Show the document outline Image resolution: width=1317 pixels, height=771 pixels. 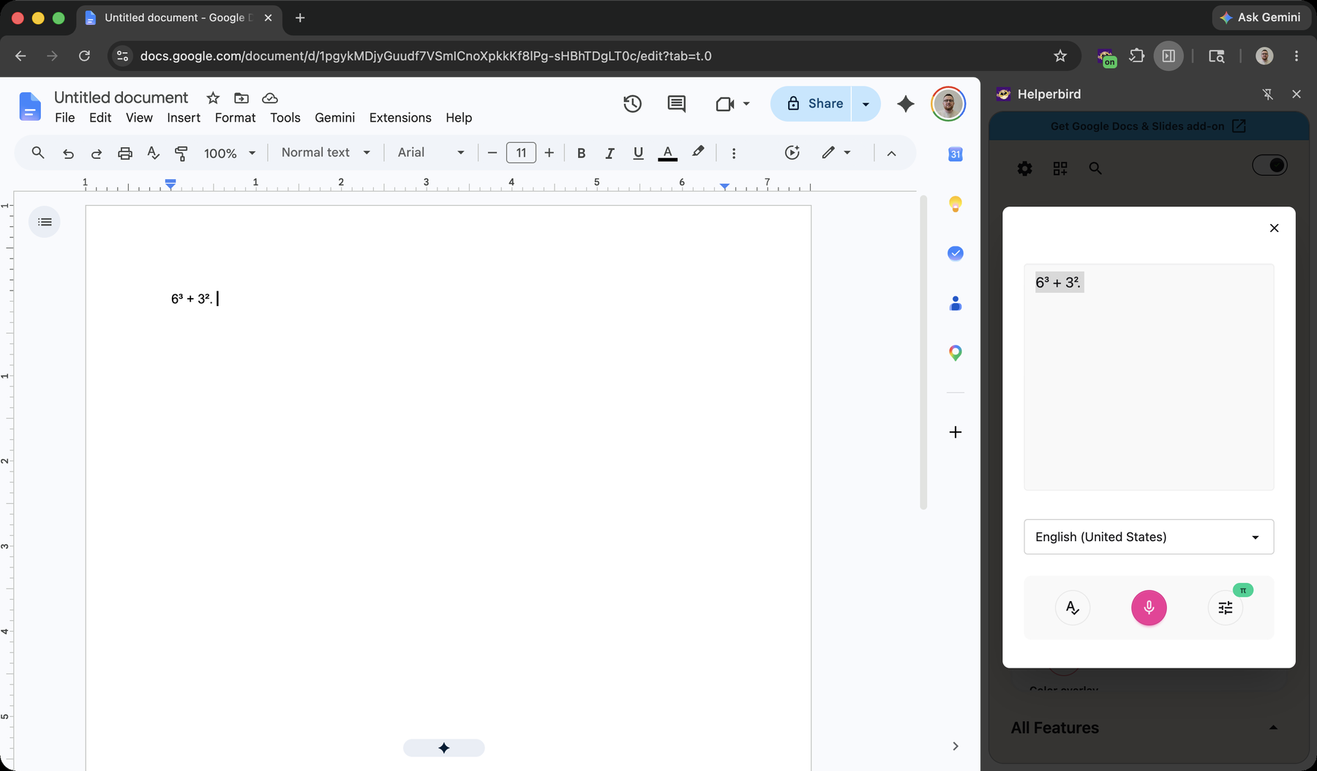(x=45, y=222)
